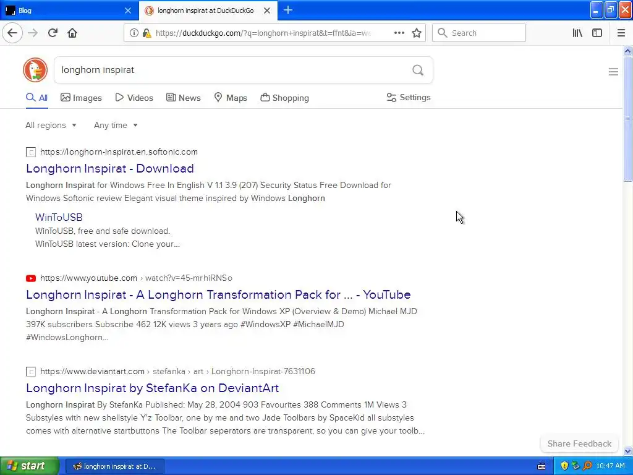Viewport: 633px width, 475px height.
Task: Expand the Any time filter
Action: click(116, 125)
